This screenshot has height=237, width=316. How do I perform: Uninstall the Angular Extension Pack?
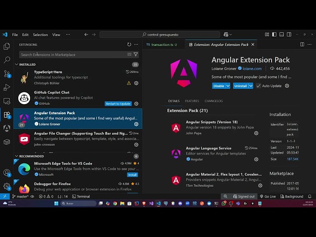(x=240, y=86)
